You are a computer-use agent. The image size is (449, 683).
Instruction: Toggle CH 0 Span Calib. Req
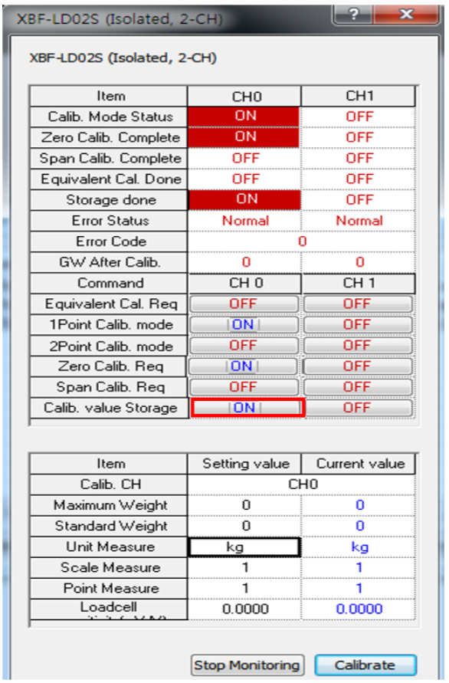[x=244, y=387]
